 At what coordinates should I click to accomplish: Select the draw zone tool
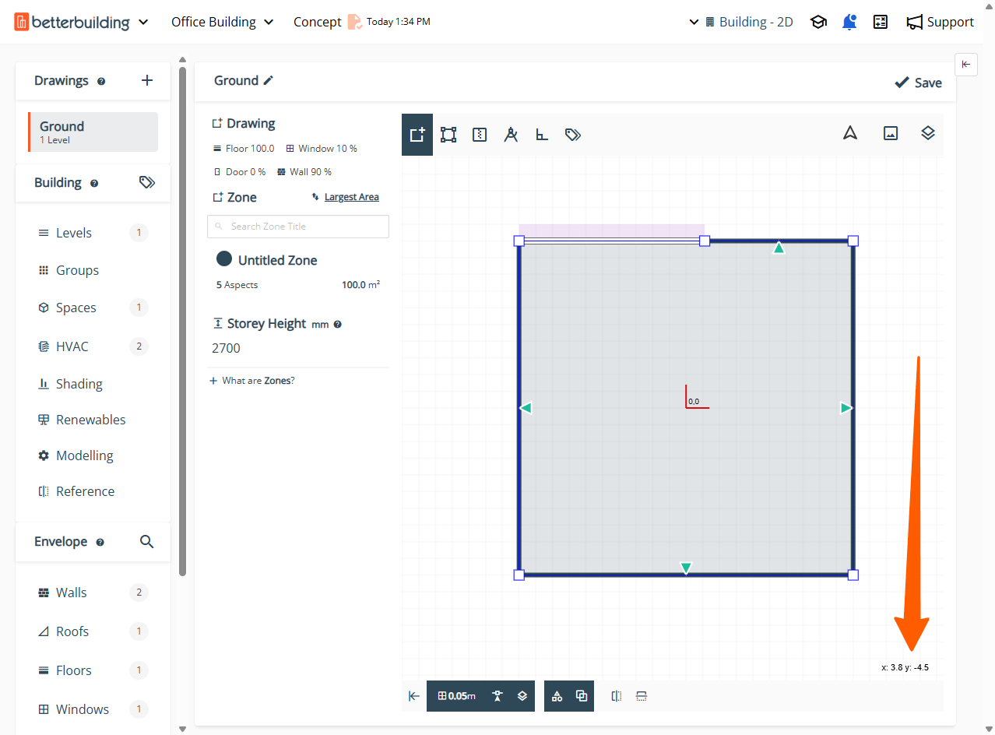(x=417, y=135)
